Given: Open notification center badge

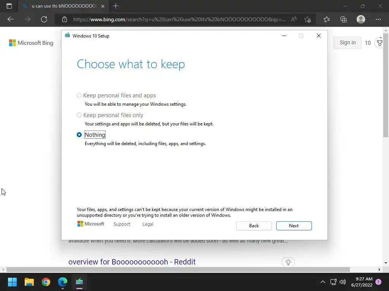Looking at the screenshot, I should [378, 282].
